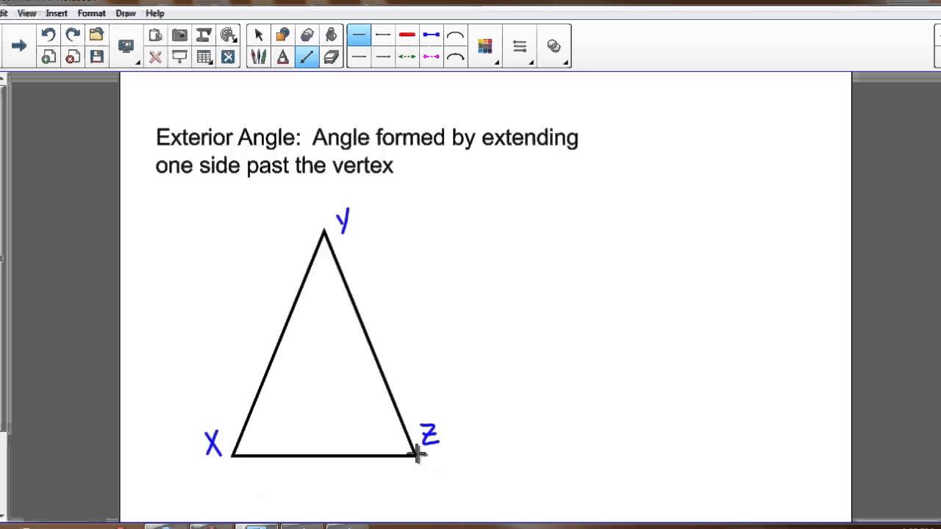Image resolution: width=941 pixels, height=529 pixels.
Task: Open the tools and customize settings icon
Action: [x=229, y=57]
